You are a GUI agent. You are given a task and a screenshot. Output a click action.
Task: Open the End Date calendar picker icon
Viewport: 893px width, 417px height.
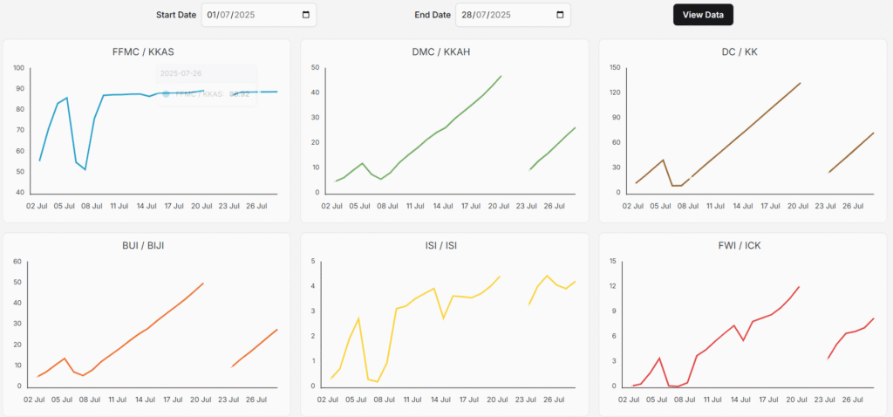(x=560, y=15)
